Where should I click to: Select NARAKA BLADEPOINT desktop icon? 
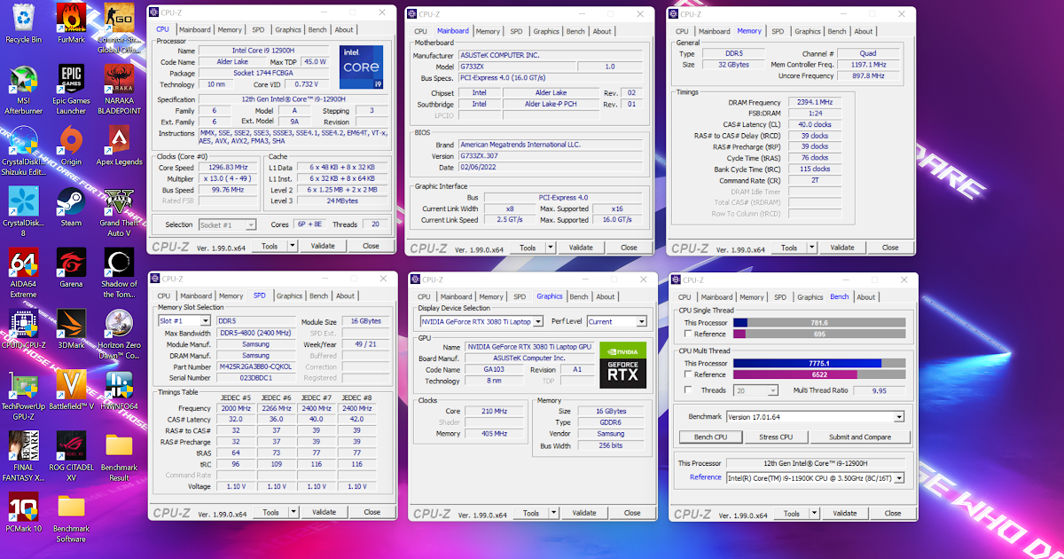119,89
